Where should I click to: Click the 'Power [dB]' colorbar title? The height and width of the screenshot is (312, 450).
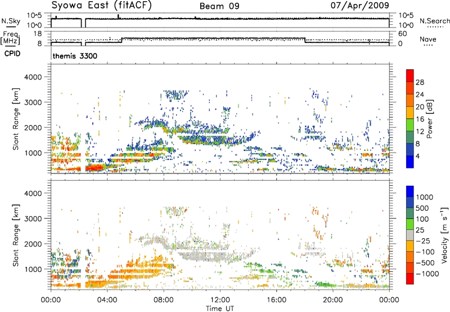pyautogui.click(x=430, y=119)
